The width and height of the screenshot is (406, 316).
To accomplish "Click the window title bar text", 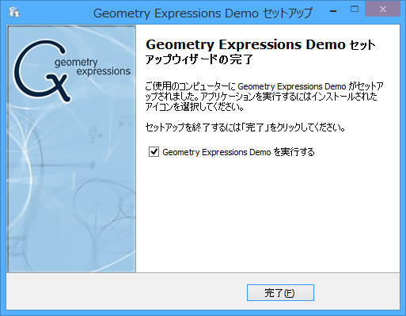I will (x=203, y=13).
